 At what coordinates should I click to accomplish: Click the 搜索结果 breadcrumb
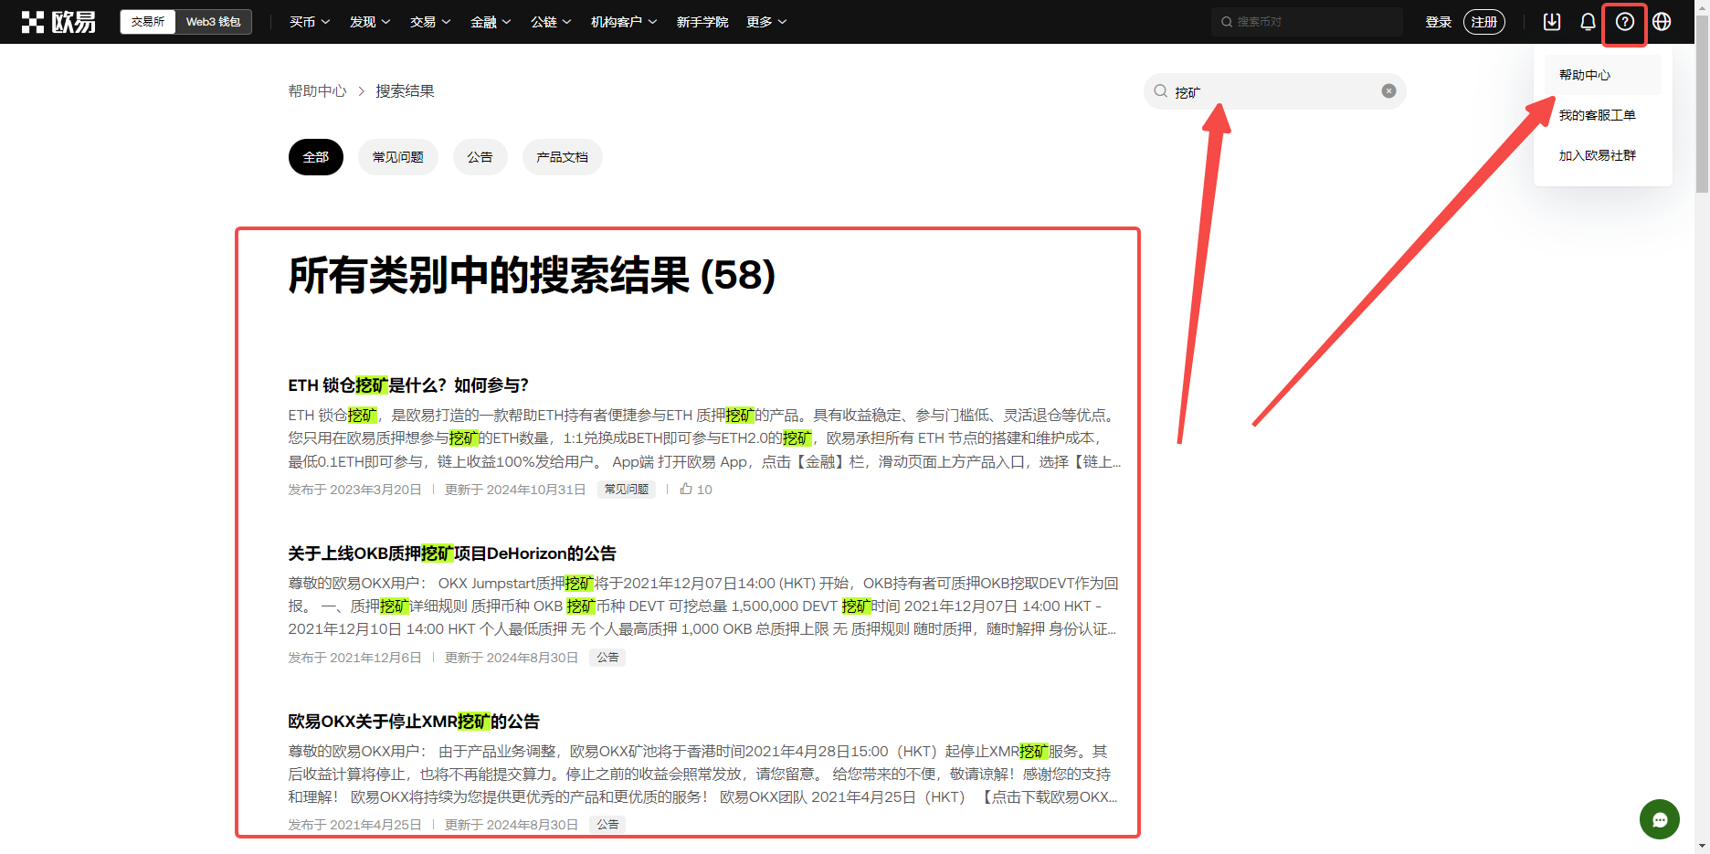[406, 91]
